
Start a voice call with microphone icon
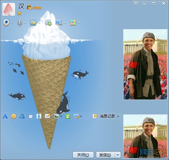[20, 23]
